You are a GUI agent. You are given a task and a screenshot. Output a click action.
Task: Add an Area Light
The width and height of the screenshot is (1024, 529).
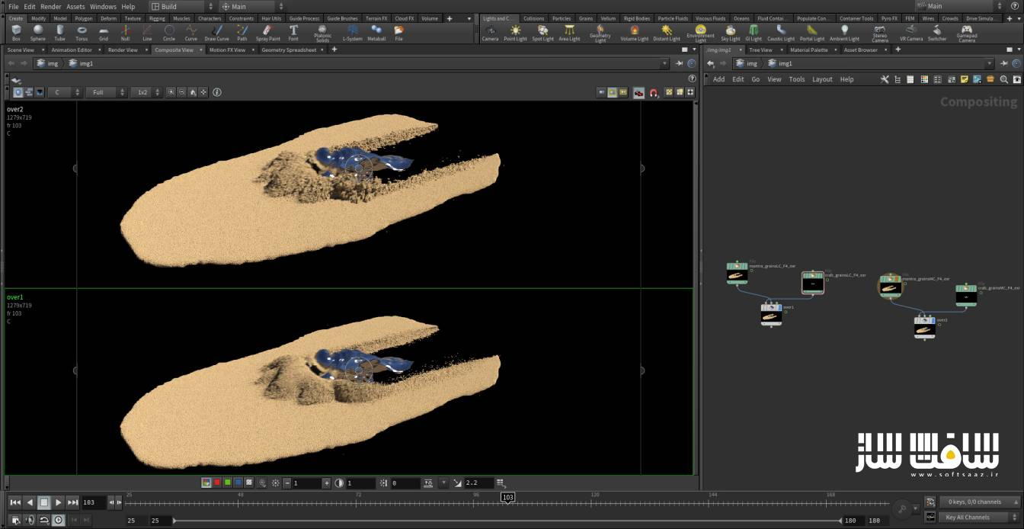(x=569, y=33)
